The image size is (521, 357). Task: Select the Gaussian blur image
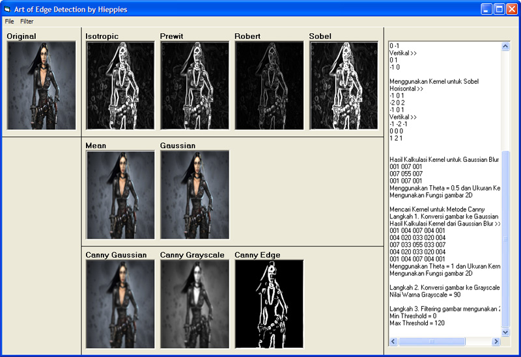(x=195, y=195)
